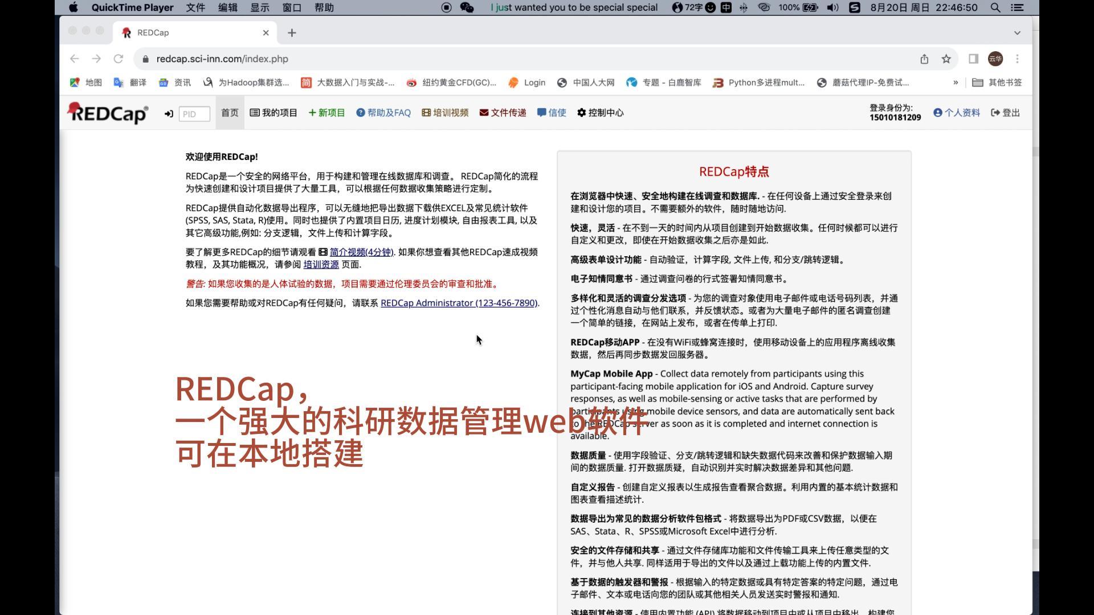The height and width of the screenshot is (615, 1094).
Task: Open 个人资料 profile page
Action: click(957, 113)
